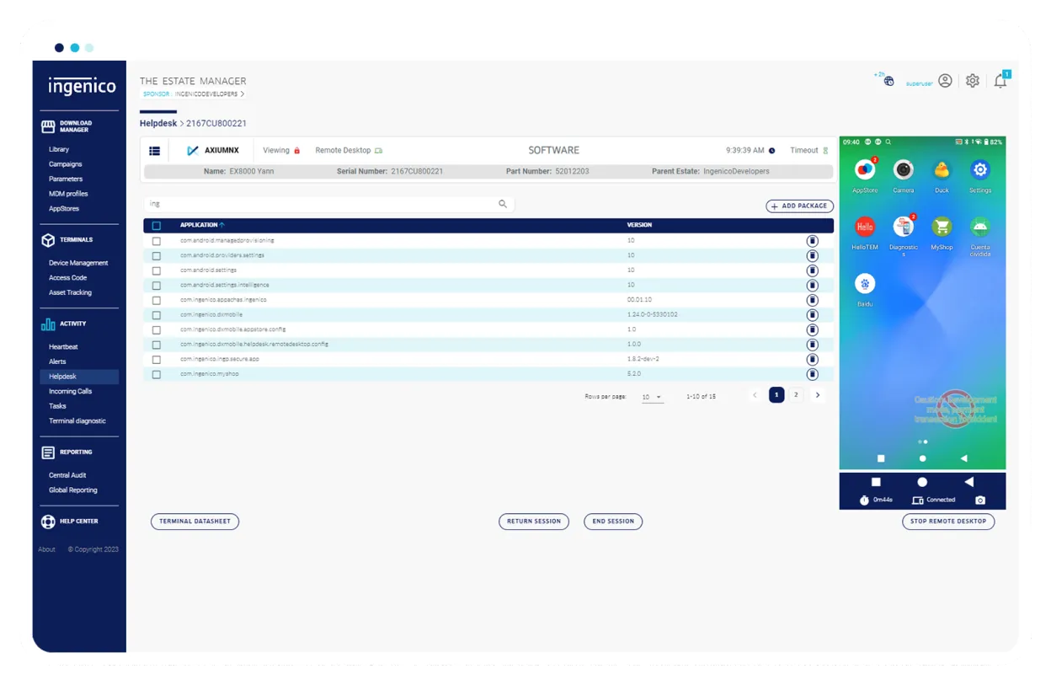Click the Helpdesk breadcrumb link

pyautogui.click(x=158, y=124)
